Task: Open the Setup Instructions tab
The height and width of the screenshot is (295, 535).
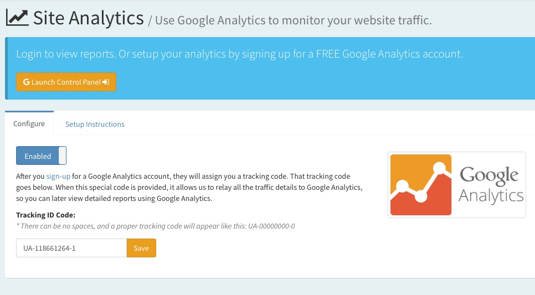Action: click(95, 124)
